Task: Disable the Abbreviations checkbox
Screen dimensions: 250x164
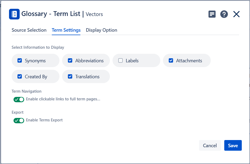Action: [70, 60]
